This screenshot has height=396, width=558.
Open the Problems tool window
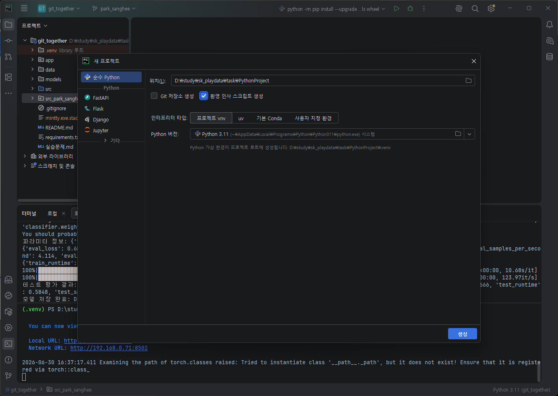point(8,360)
